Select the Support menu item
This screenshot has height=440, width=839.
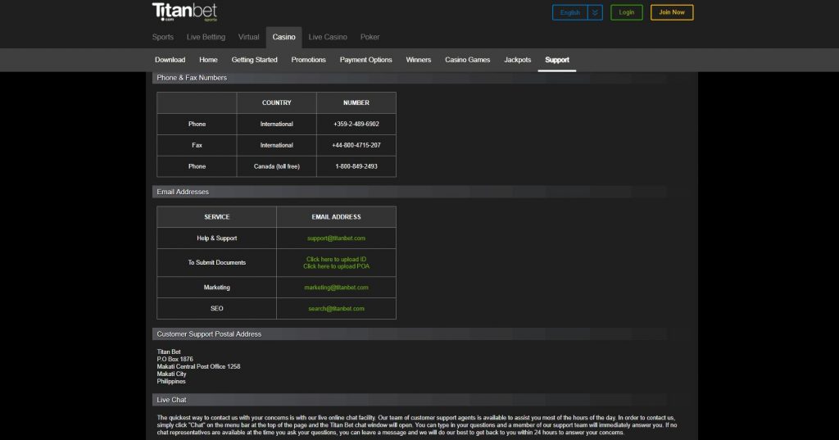[557, 60]
